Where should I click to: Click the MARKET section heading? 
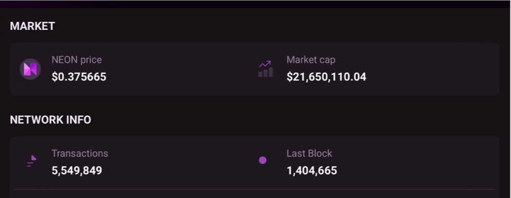pyautogui.click(x=32, y=26)
